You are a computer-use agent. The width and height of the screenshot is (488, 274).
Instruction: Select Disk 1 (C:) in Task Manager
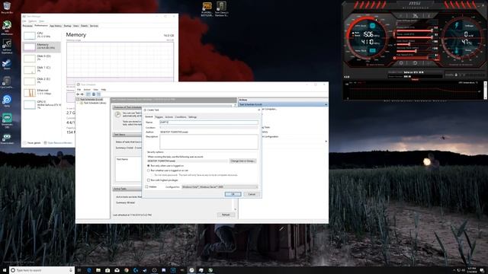click(x=42, y=69)
